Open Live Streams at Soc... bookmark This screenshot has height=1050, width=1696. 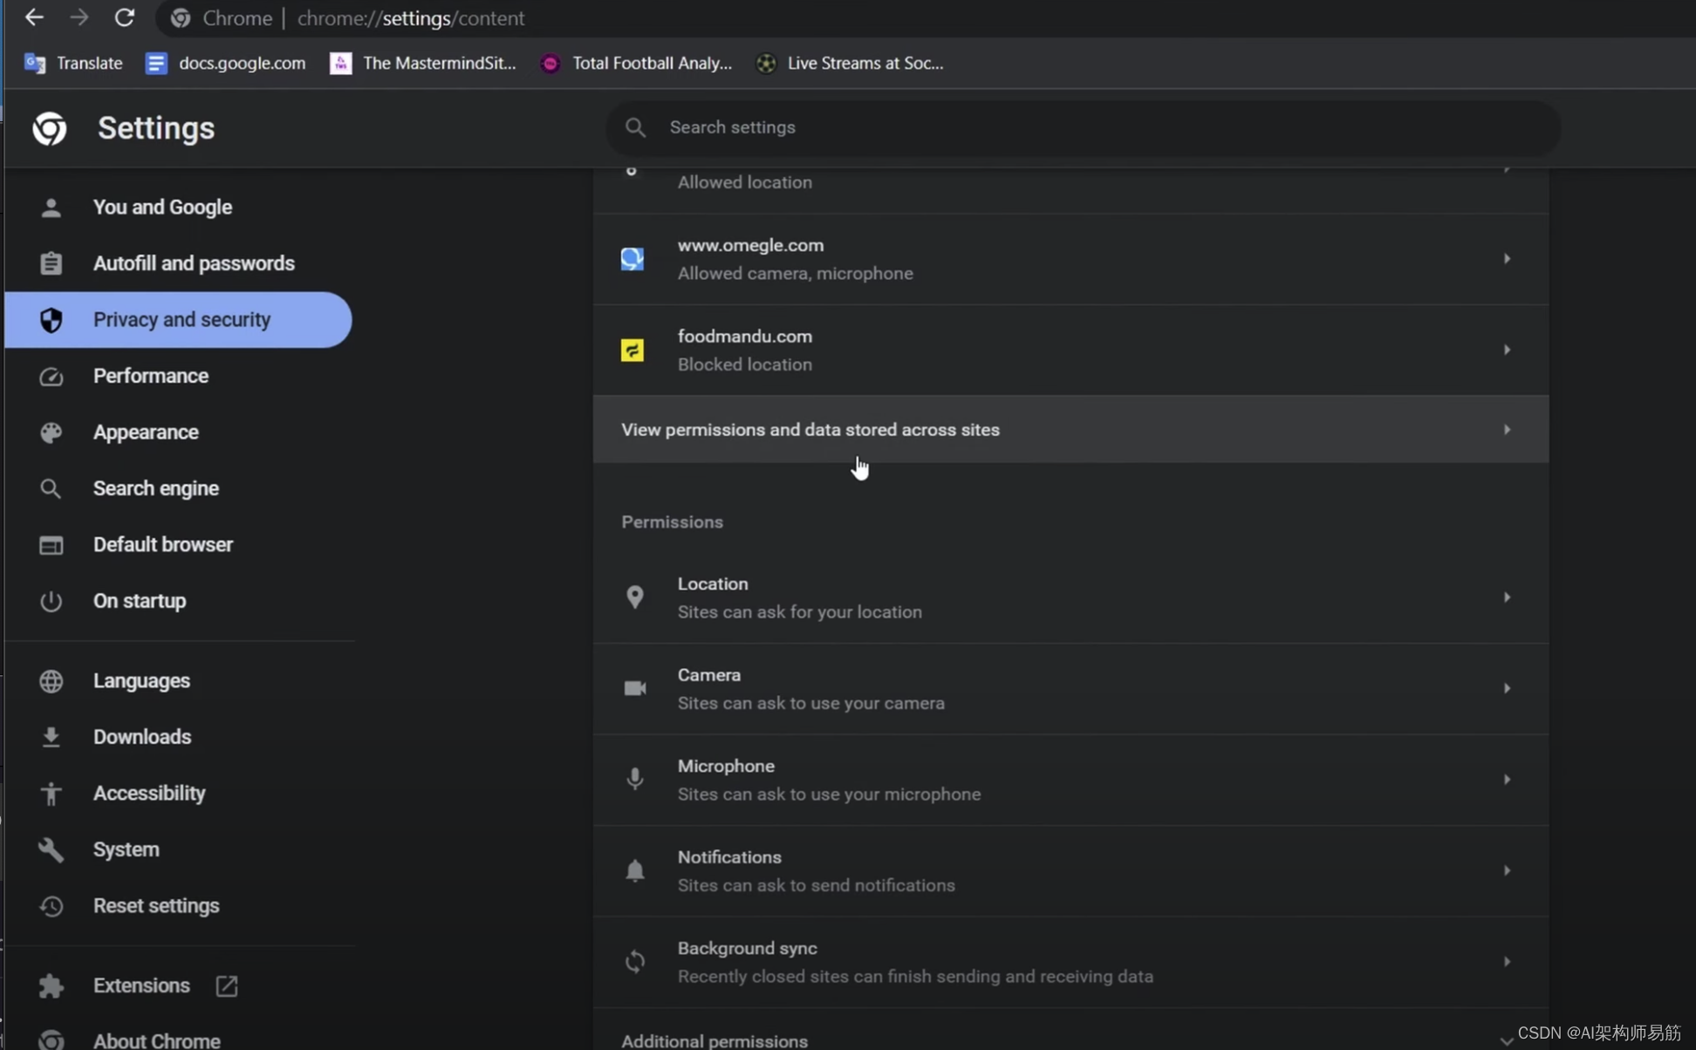[850, 63]
